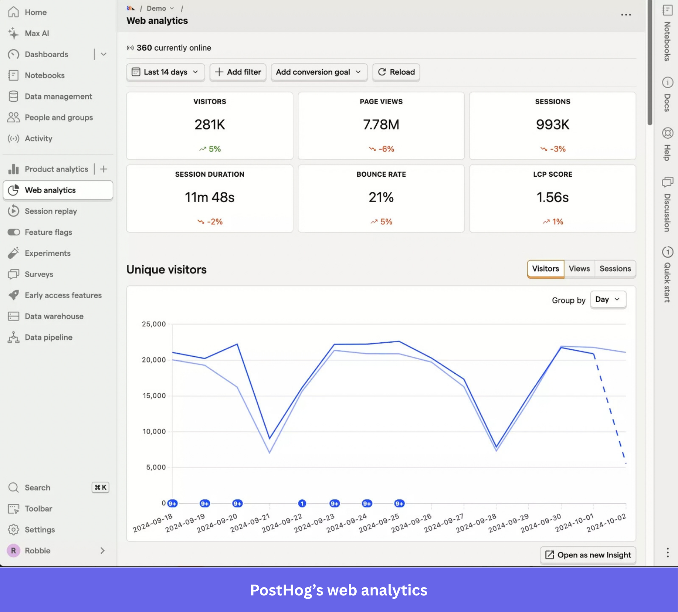Image resolution: width=678 pixels, height=612 pixels.
Task: Change Group by Day interval
Action: [608, 300]
